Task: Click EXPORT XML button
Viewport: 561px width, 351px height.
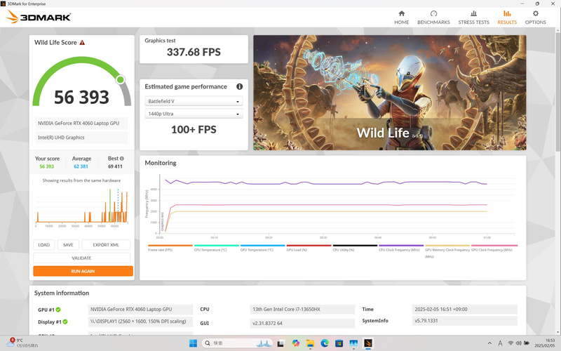Action: [106, 245]
